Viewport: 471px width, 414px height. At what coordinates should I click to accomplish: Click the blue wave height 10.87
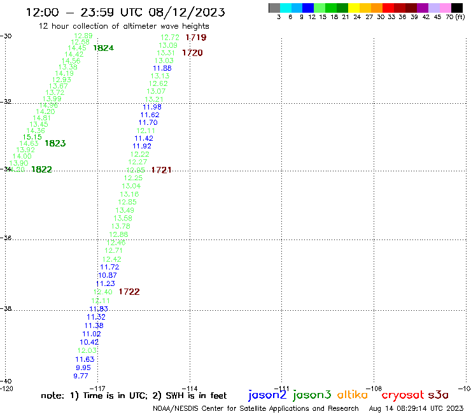(x=107, y=275)
